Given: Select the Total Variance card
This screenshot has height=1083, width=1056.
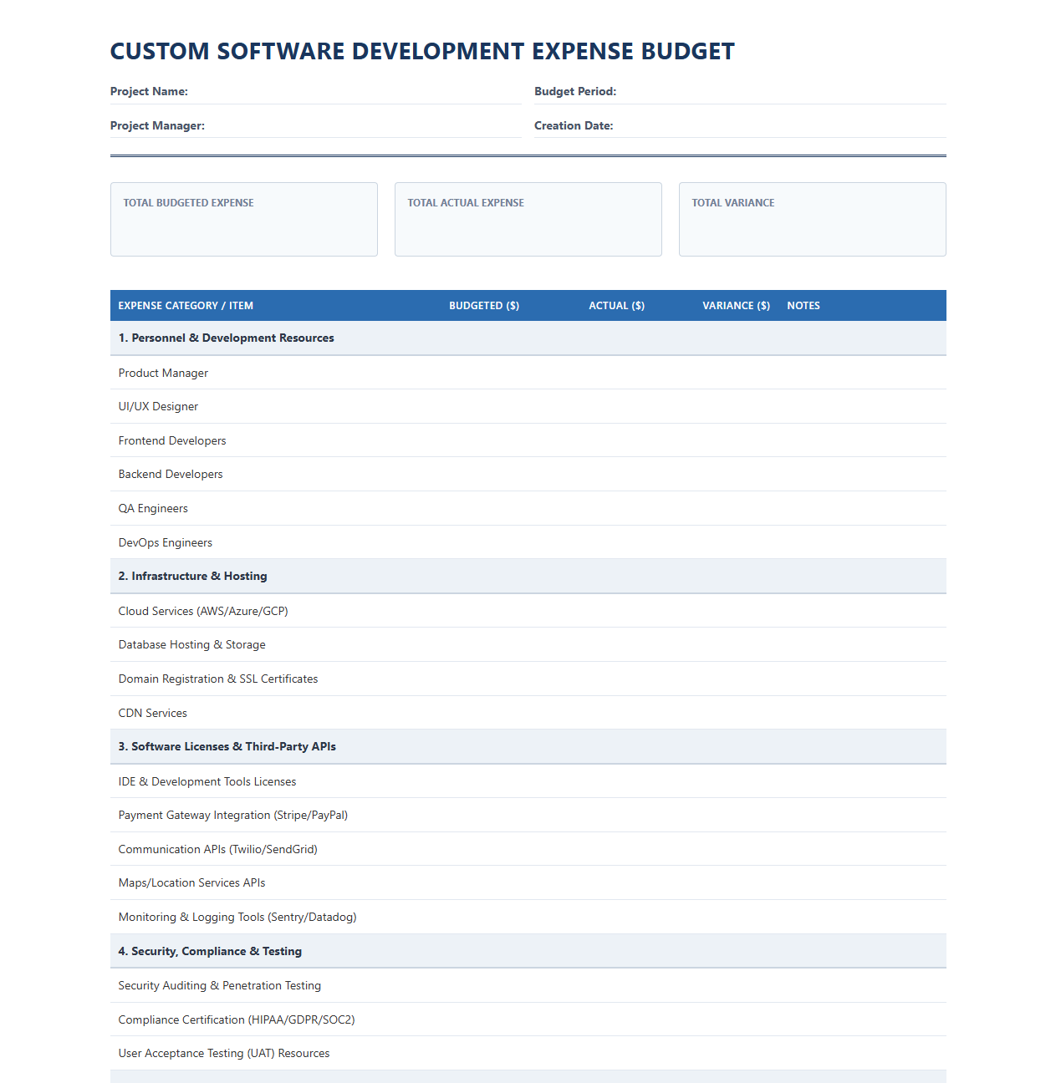Looking at the screenshot, I should [x=813, y=219].
